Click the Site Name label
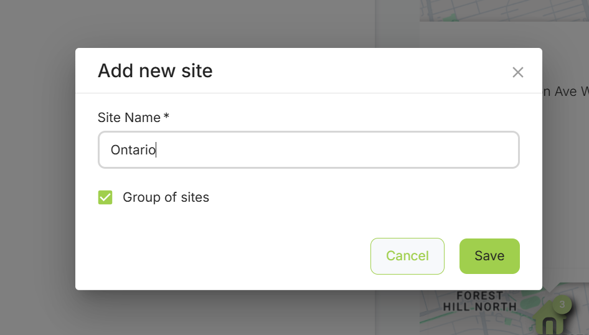Viewport: 589px width, 335px height. [x=129, y=117]
